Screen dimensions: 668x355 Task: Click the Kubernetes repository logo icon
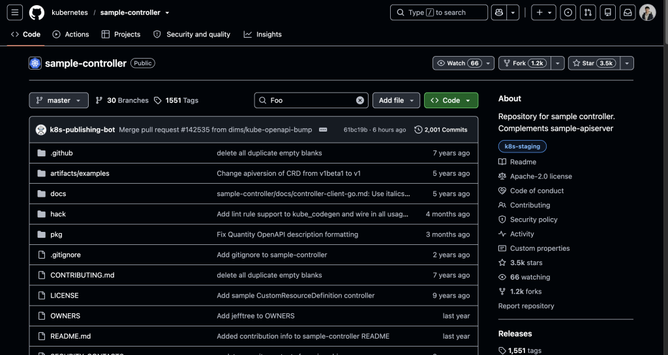click(35, 63)
